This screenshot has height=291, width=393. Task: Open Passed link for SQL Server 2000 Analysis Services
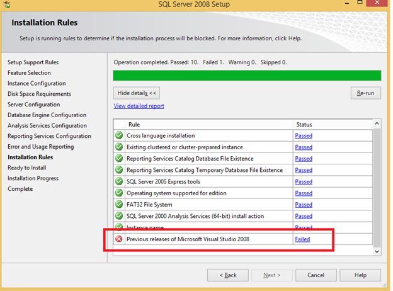(x=304, y=216)
